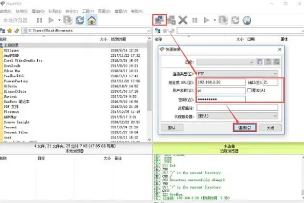Click the 关闭 close button in the dialog
Screen dimensions: 304x203
[270, 128]
